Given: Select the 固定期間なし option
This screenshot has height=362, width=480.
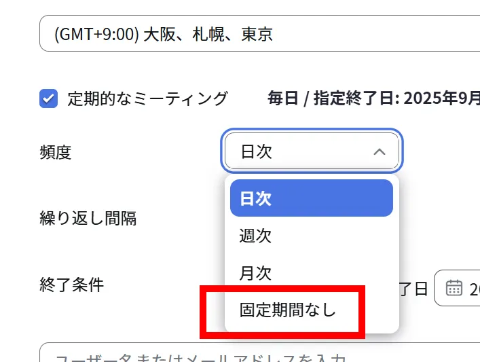Looking at the screenshot, I should click(288, 310).
